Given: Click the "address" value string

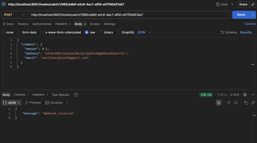Looking at the screenshot, I should pyautogui.click(x=85, y=53).
